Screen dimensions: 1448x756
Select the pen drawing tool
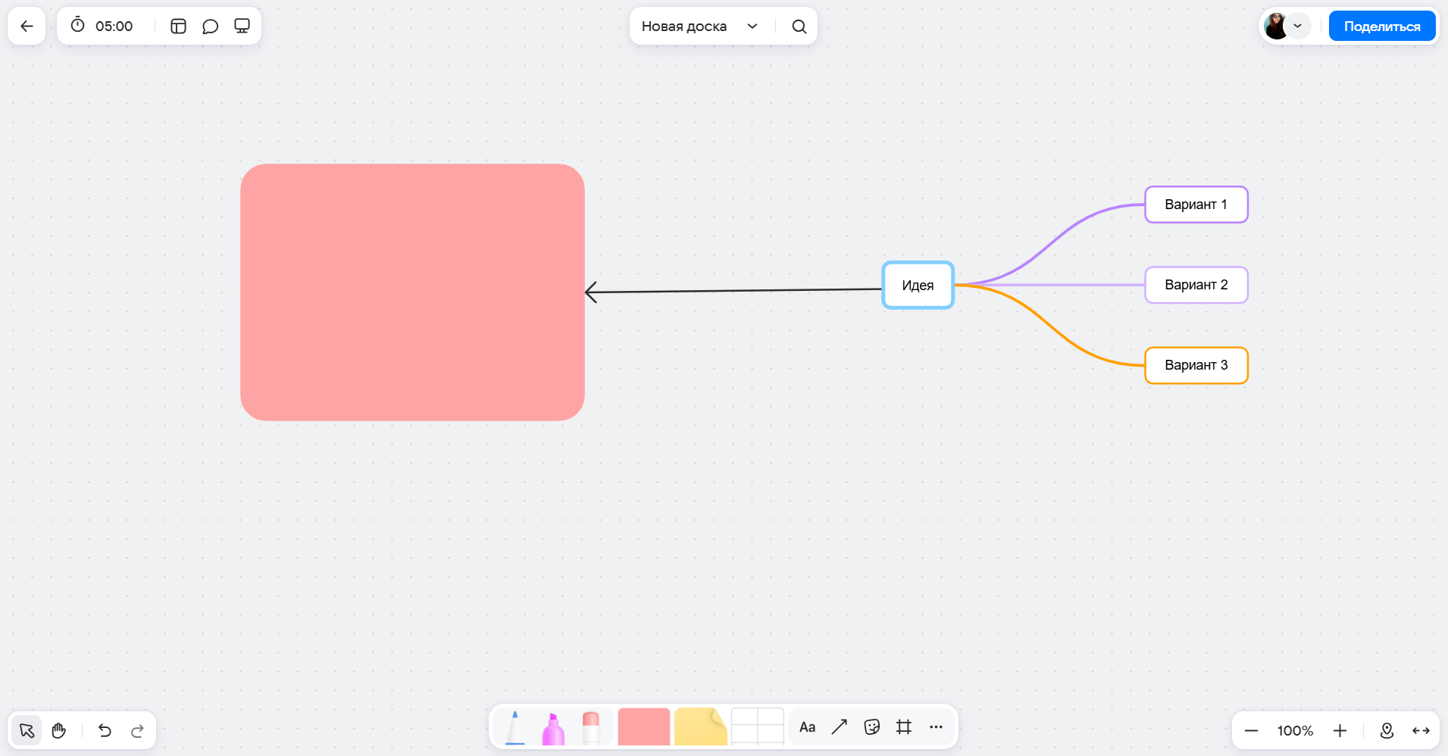(x=515, y=727)
